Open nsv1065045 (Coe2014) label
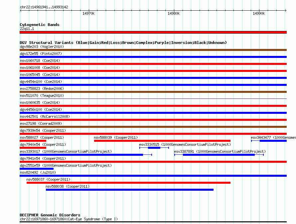 pos(40,75)
